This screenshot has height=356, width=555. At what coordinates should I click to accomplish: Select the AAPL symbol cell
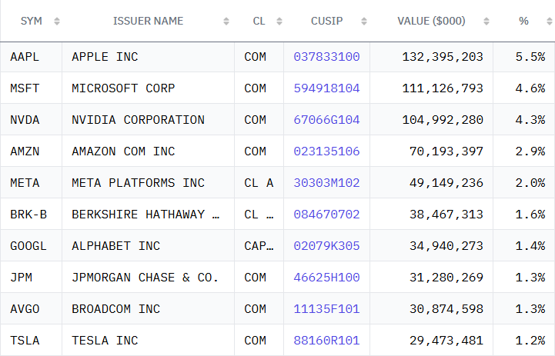pos(31,57)
